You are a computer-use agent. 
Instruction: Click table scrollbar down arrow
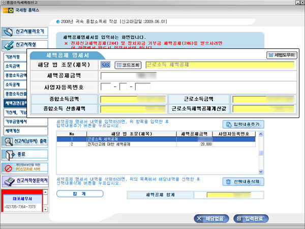pos(261,171)
